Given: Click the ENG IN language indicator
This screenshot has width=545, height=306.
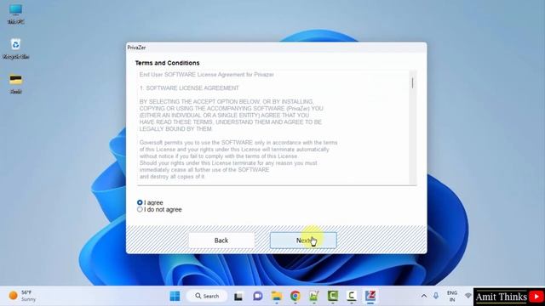Looking at the screenshot, I should 452,296.
